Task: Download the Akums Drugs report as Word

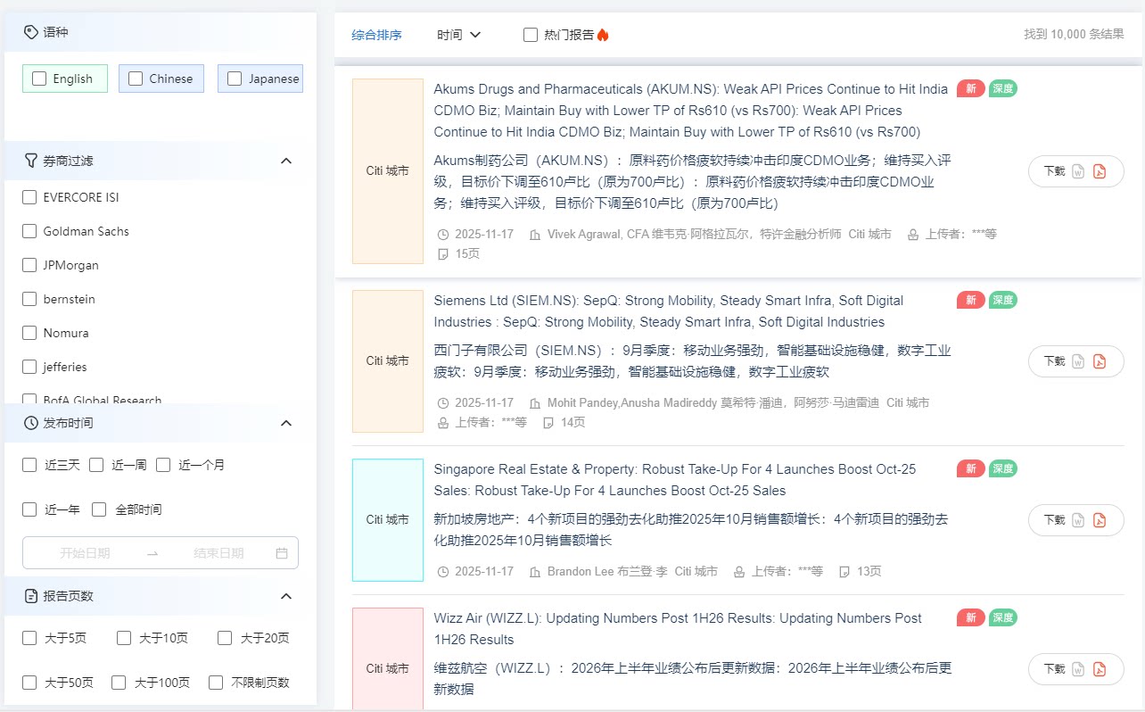Action: click(1078, 171)
